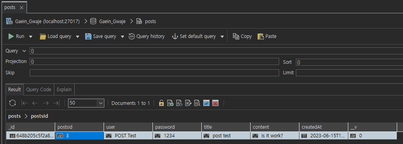Click the __v column header

[x=372, y=127]
